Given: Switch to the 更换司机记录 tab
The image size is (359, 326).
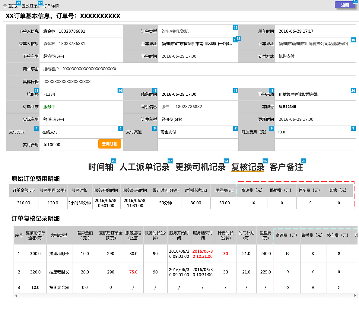Looking at the screenshot, I should (x=200, y=167).
